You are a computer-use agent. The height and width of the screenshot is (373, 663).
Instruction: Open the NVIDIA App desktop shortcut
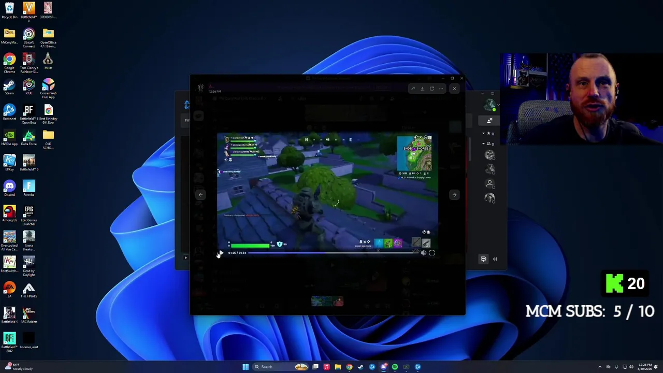(9, 137)
